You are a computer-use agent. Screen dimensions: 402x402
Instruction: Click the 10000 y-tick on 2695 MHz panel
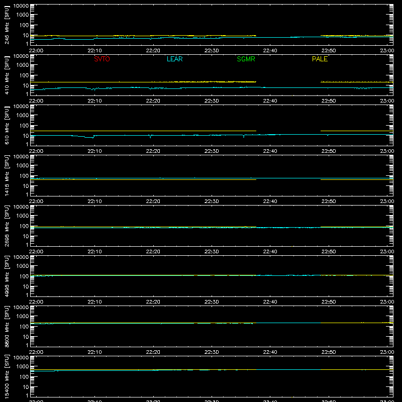click(21, 207)
